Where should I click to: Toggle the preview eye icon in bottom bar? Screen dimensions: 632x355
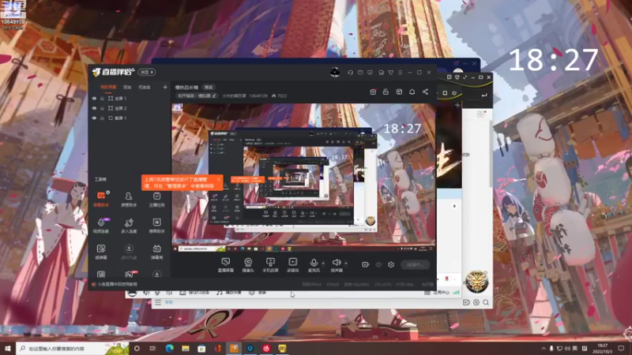tap(378, 264)
